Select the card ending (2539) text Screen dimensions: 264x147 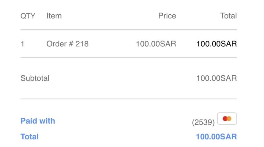tap(203, 122)
